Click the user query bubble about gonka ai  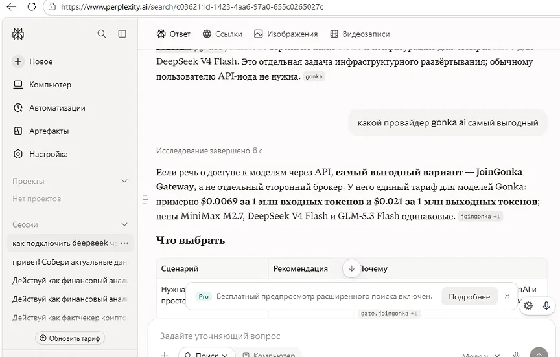(448, 123)
